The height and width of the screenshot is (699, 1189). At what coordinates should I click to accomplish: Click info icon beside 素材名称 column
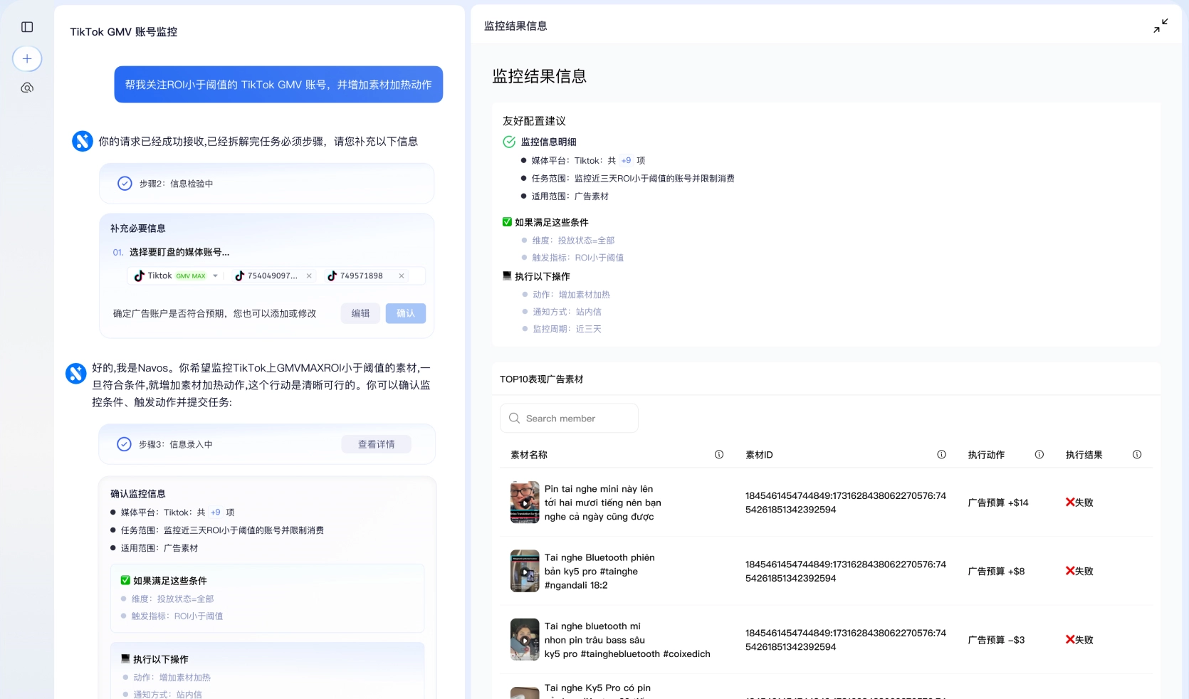click(x=719, y=455)
